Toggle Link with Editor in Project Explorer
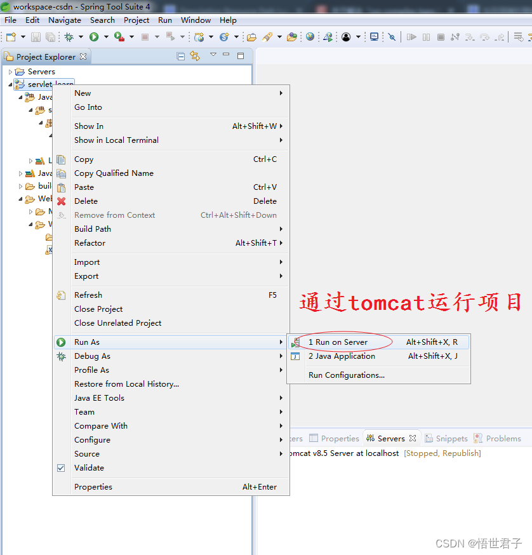 195,56
